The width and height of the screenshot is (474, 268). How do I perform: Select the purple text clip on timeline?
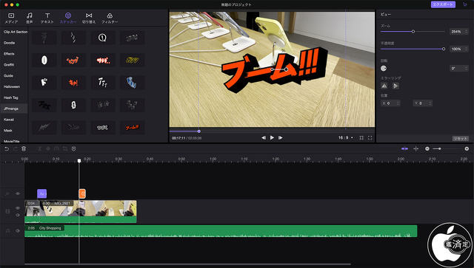(41, 193)
